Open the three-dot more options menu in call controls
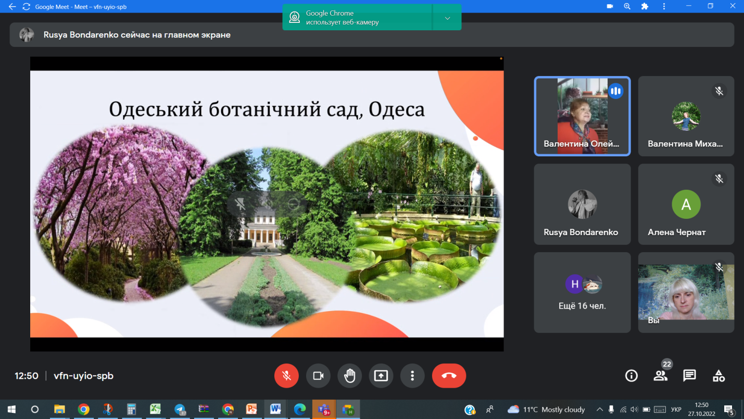The height and width of the screenshot is (419, 744). pyautogui.click(x=412, y=376)
